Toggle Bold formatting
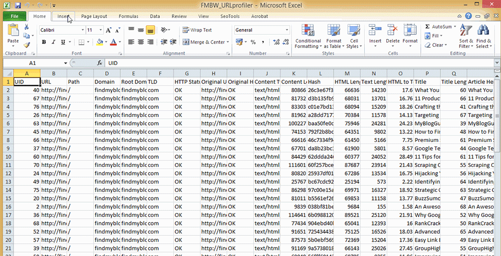501x256 pixels. [44, 42]
